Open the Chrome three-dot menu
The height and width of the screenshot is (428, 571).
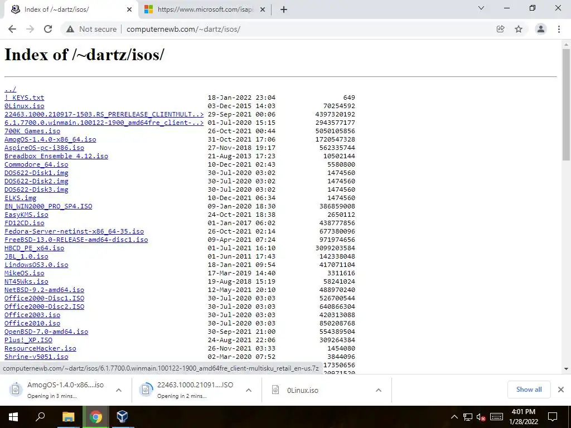click(x=559, y=29)
